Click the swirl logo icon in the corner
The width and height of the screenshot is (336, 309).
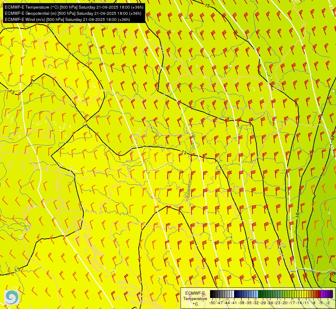tap(12, 297)
